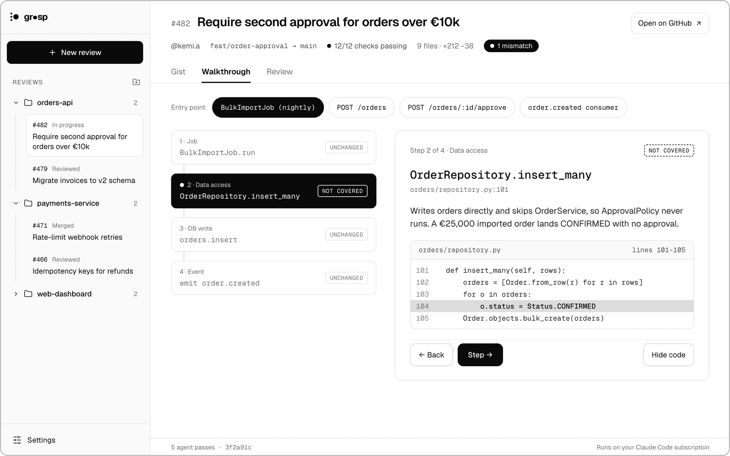Screen dimensions: 730x456
Task: Switch to the Gist tab
Action: point(178,72)
